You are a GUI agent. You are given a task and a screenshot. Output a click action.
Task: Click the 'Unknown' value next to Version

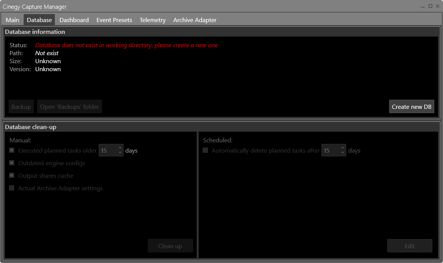tap(48, 69)
